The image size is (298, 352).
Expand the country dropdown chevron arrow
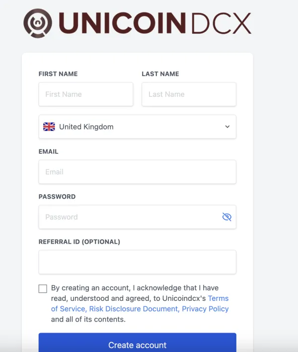coord(227,127)
